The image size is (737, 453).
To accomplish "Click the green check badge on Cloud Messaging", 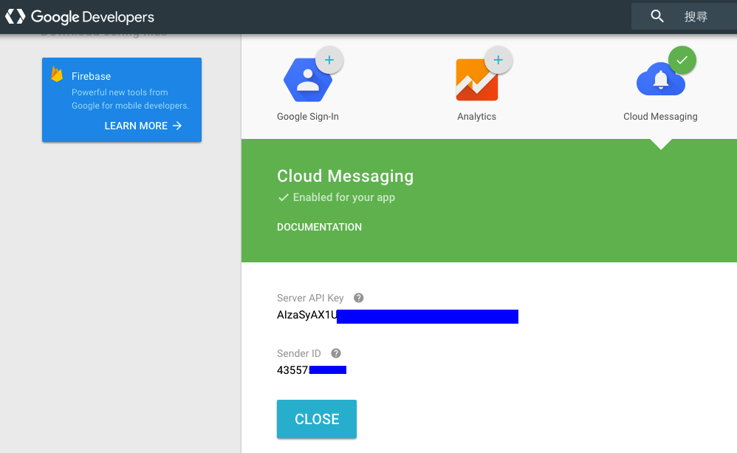I will (682, 60).
